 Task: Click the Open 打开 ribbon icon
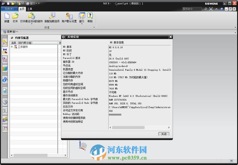tap(15, 18)
